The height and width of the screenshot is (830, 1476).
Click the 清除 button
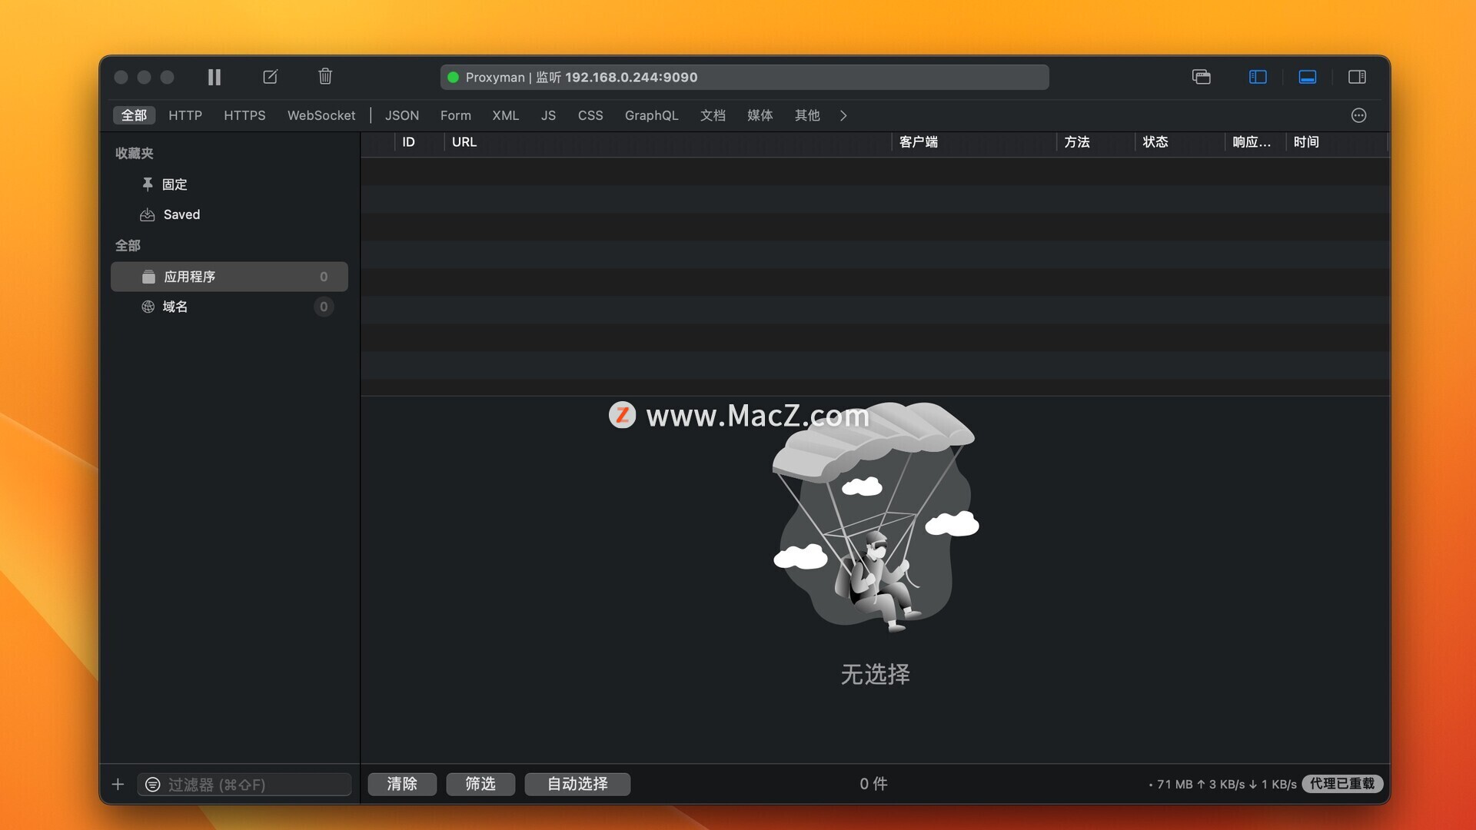402,784
